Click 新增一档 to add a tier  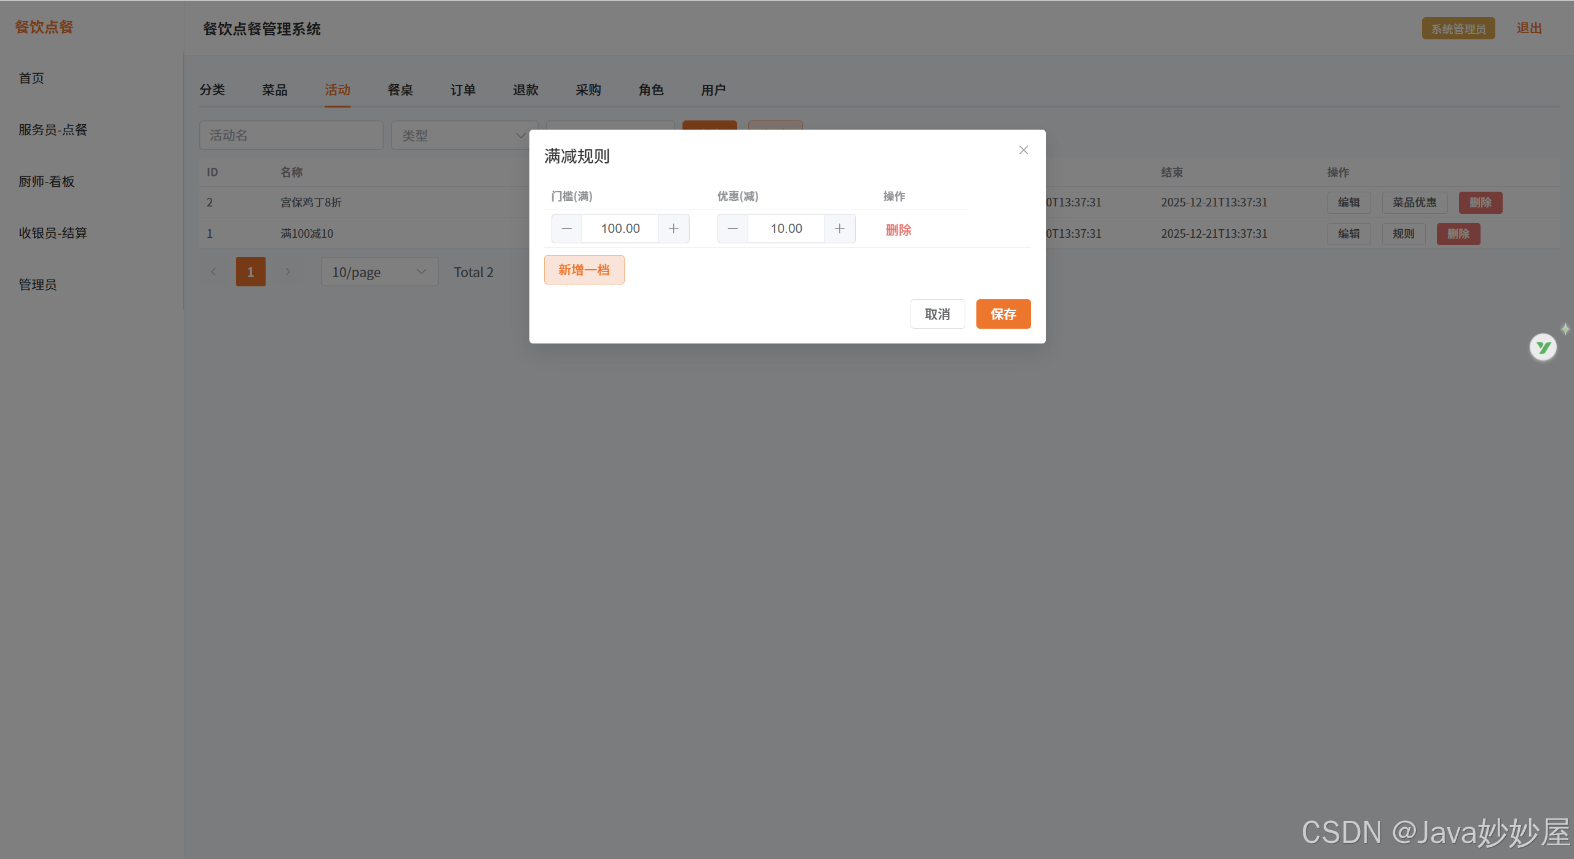click(x=583, y=270)
